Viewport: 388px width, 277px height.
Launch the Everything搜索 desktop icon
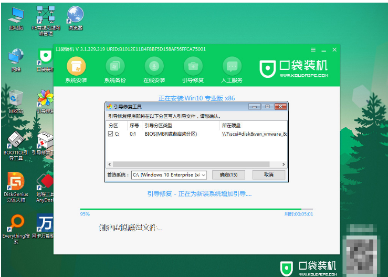click(16, 229)
